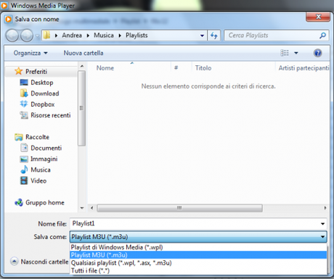334x279 pixels.
Task: Open Risorse recenti in the sidebar
Action: (51, 115)
